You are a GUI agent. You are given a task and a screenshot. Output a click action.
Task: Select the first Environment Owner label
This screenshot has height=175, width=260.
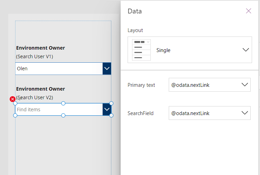point(40,48)
